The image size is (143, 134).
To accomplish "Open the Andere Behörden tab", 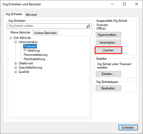I will (46, 33).
